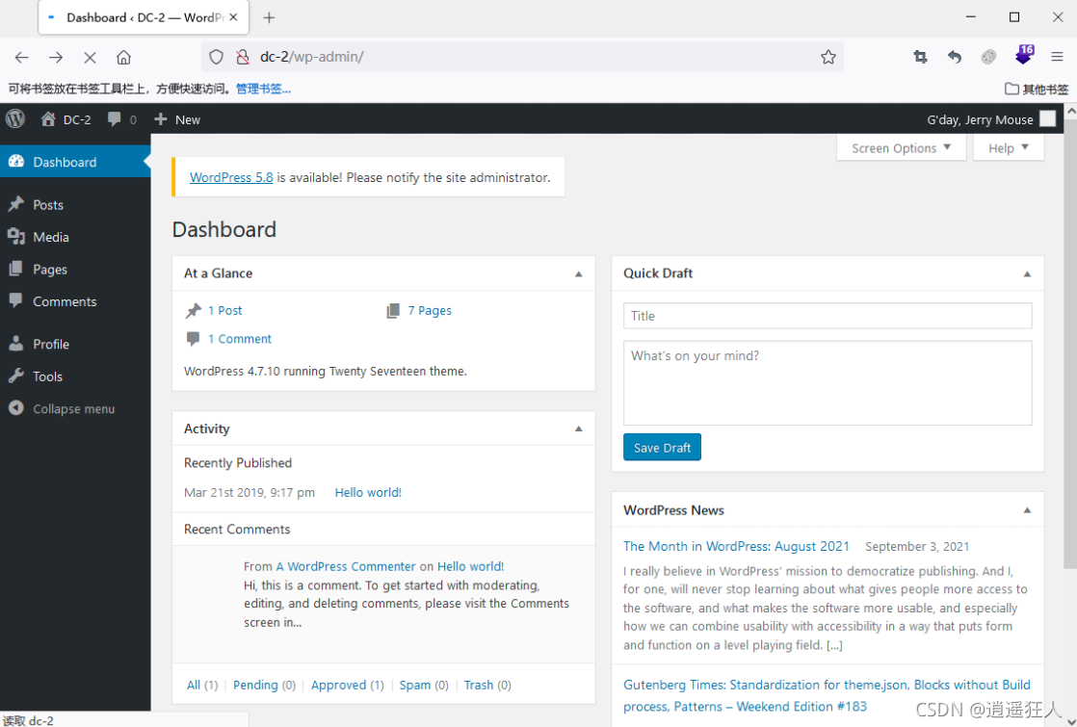The width and height of the screenshot is (1077, 727).
Task: Collapse the At a Glance panel
Action: coord(578,273)
